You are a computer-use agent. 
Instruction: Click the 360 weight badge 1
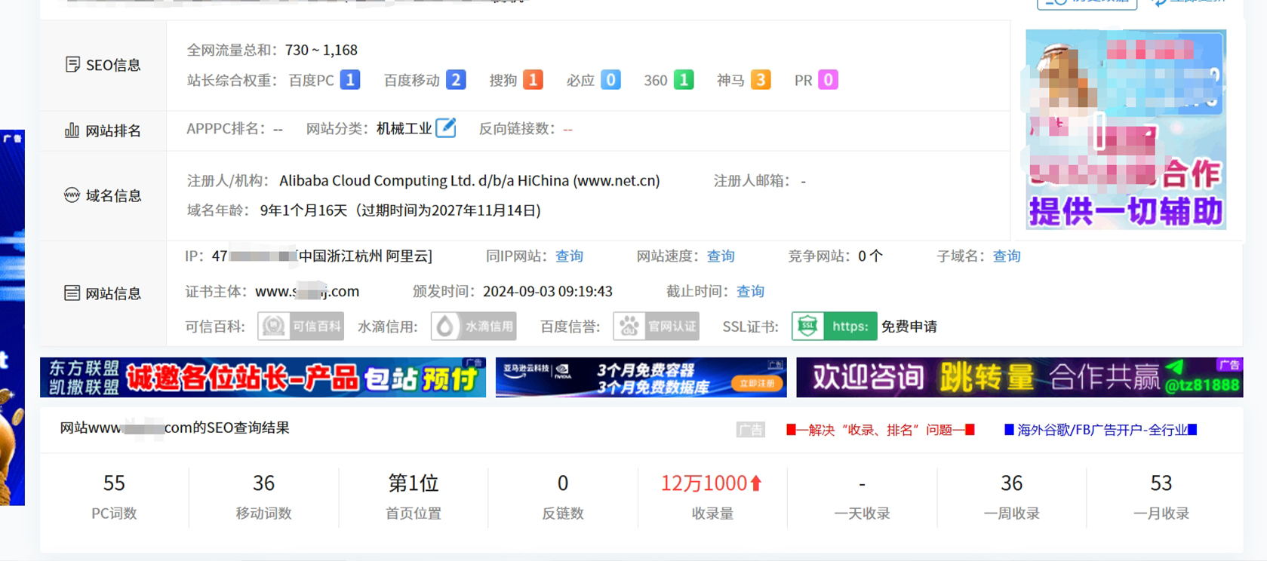point(684,80)
